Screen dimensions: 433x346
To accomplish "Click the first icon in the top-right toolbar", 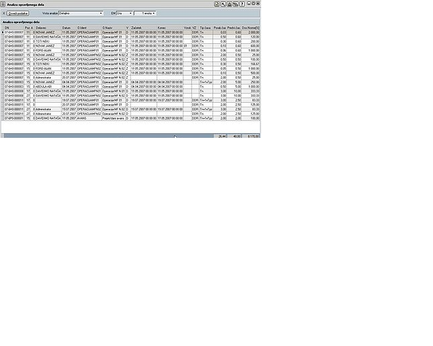I will (x=216, y=4).
